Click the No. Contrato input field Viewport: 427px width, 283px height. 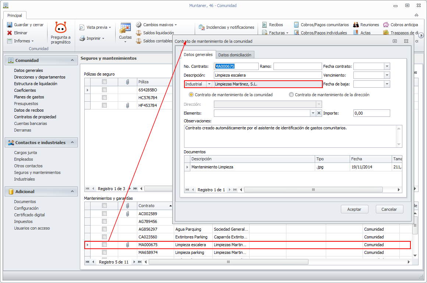[236, 66]
